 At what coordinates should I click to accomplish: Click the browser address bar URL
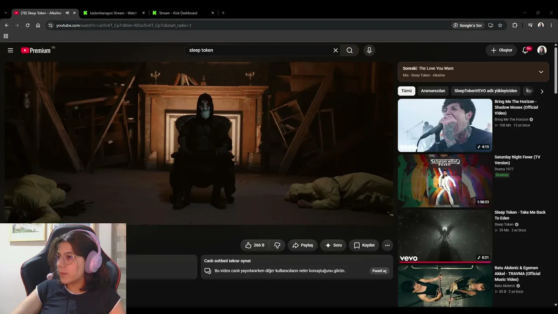click(x=124, y=25)
